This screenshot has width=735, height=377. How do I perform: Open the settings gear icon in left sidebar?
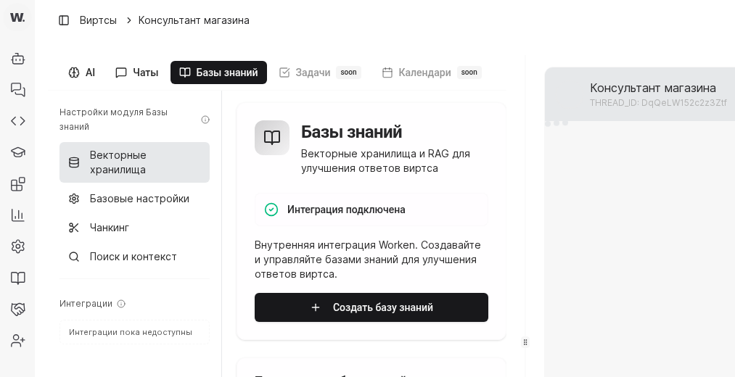tap(18, 246)
